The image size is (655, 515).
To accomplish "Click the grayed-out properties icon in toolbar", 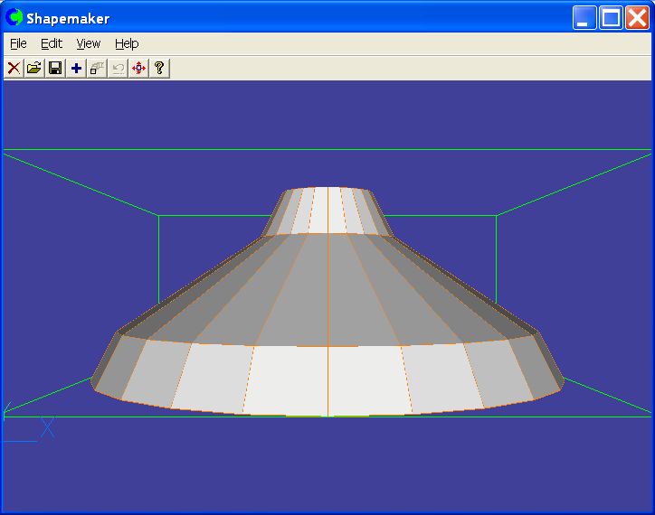I will point(97,68).
